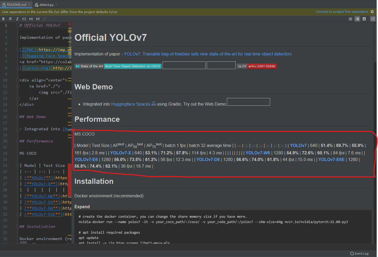
Task: Switch to the README.md tab
Action: [x=16, y=5]
